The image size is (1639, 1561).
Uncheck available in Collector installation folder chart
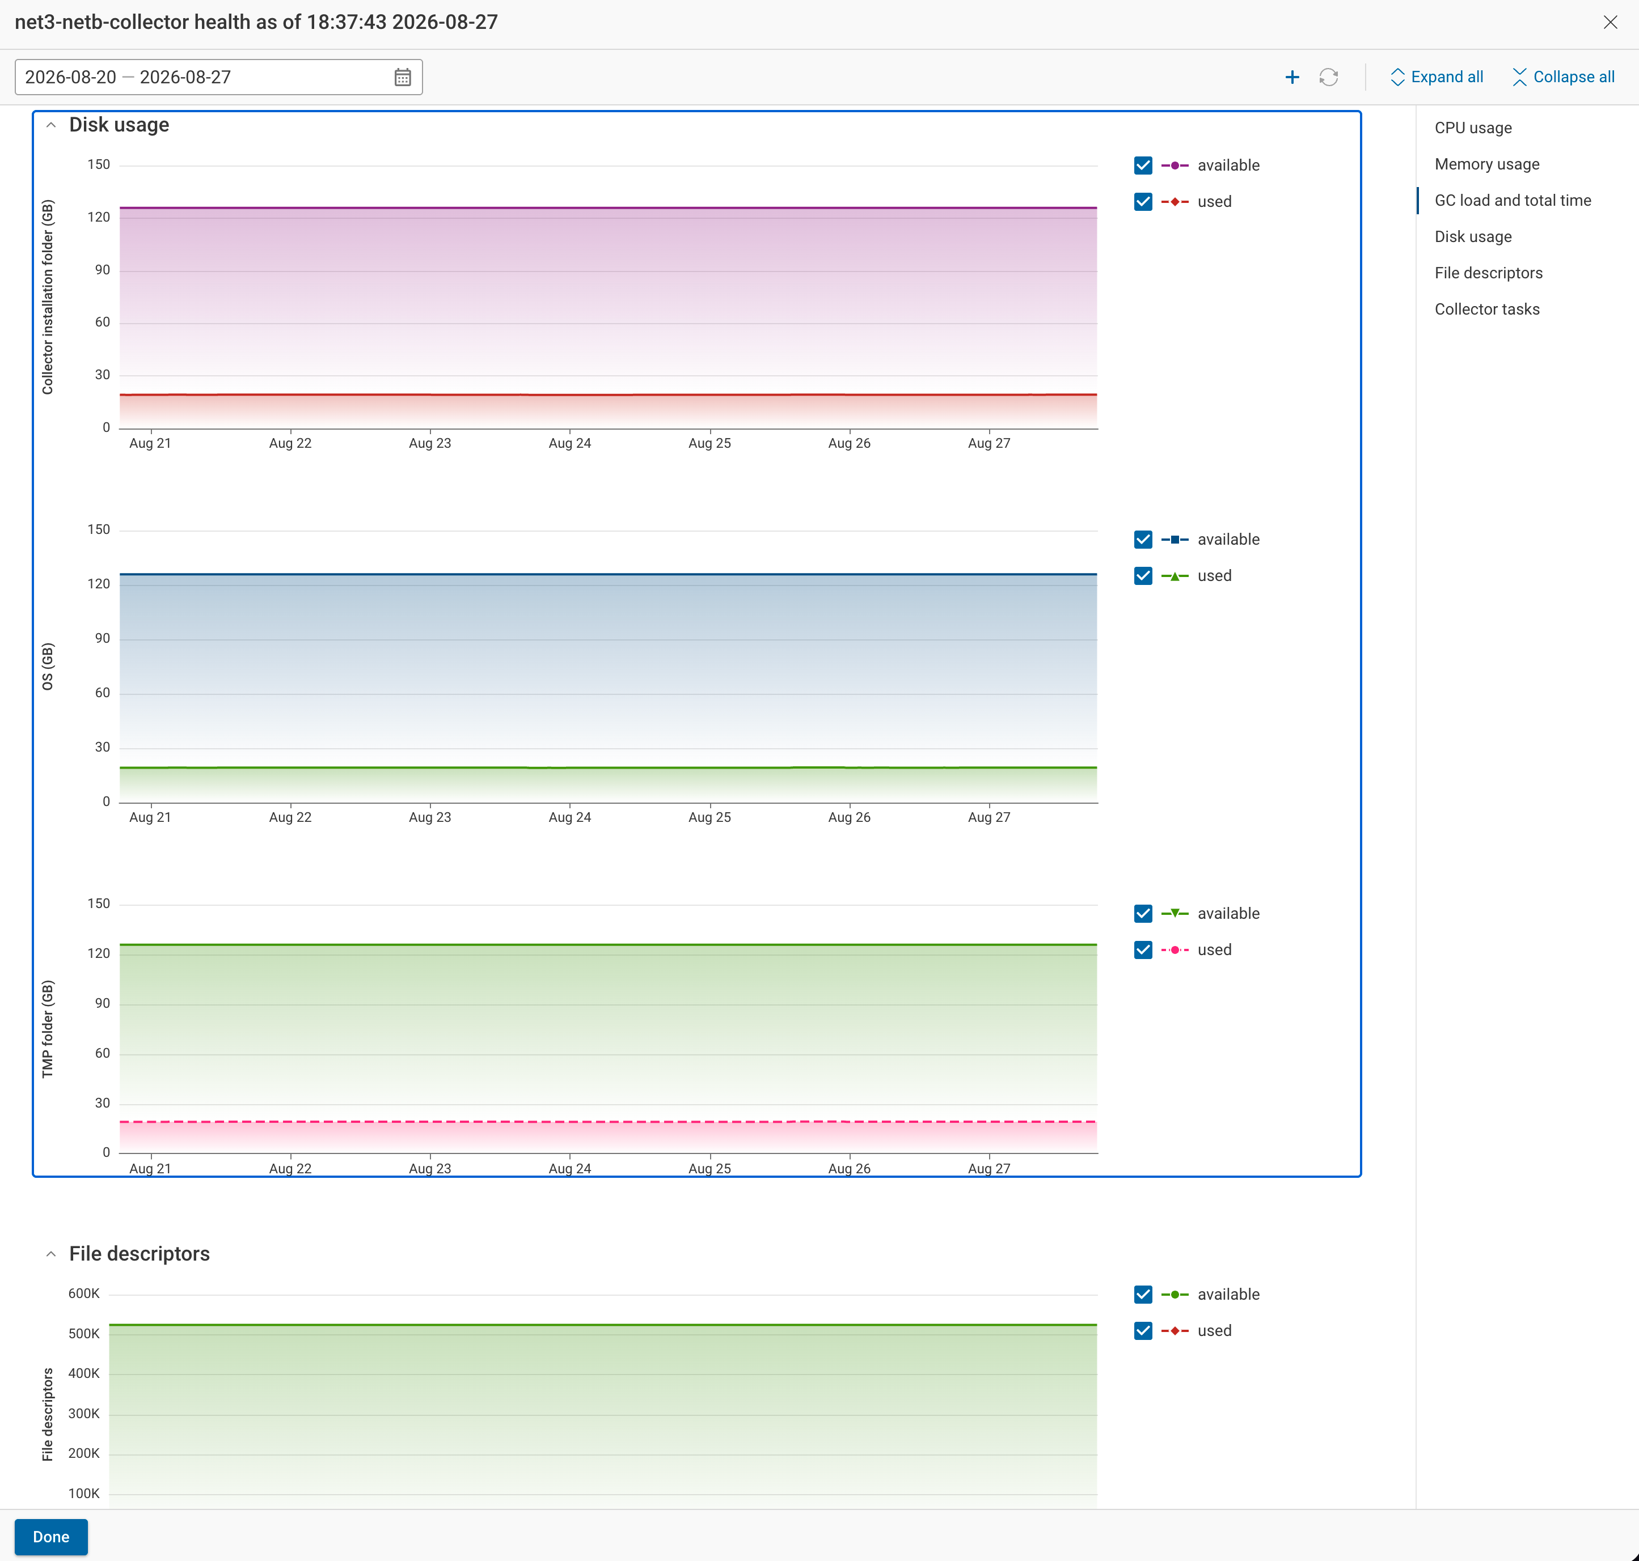[1143, 166]
